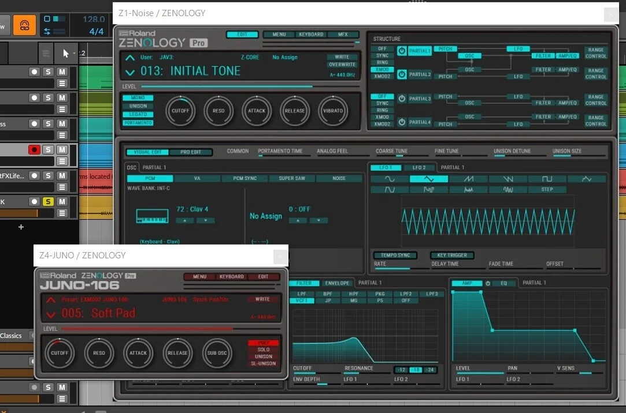This screenshot has width=626, height=413.
Task: Open MENU in the JUNO-106 window
Action: tap(199, 277)
